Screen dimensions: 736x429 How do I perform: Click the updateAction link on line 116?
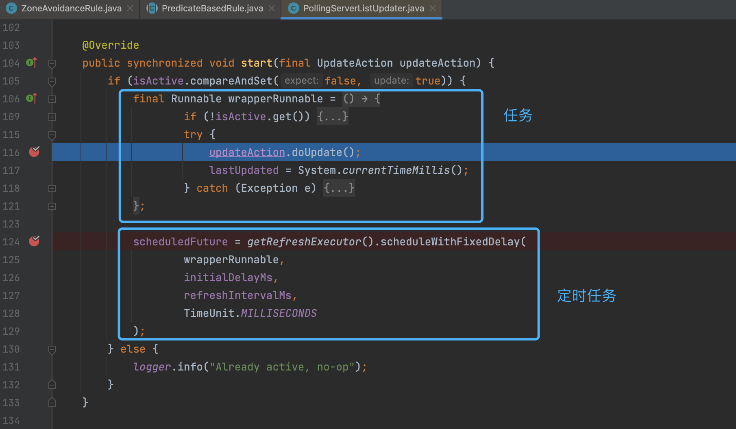247,152
